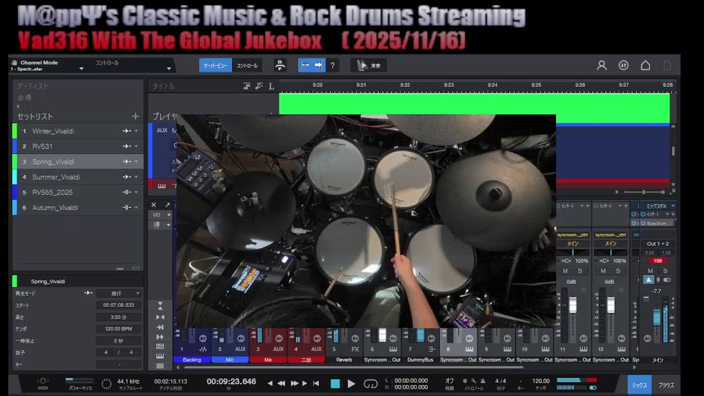Click the スタート time field 00:07:08.533
This screenshot has width=704, height=396.
(119, 305)
